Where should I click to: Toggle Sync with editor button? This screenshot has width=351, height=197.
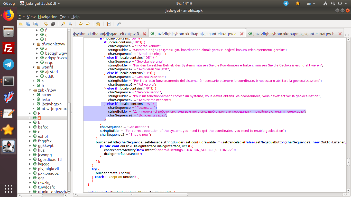click(46, 24)
